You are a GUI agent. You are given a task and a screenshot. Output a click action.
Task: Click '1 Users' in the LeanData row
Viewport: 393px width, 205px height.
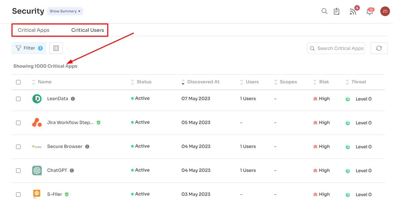click(248, 99)
